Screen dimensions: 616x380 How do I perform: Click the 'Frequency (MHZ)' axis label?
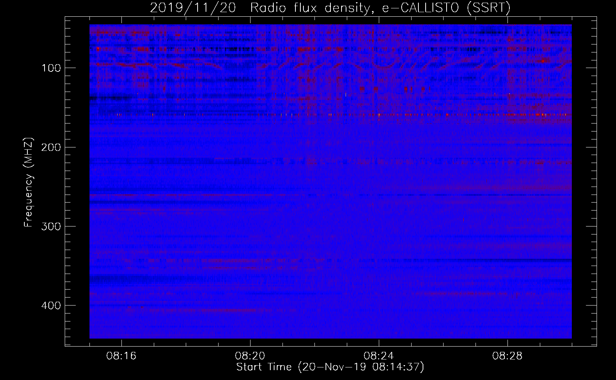29,182
